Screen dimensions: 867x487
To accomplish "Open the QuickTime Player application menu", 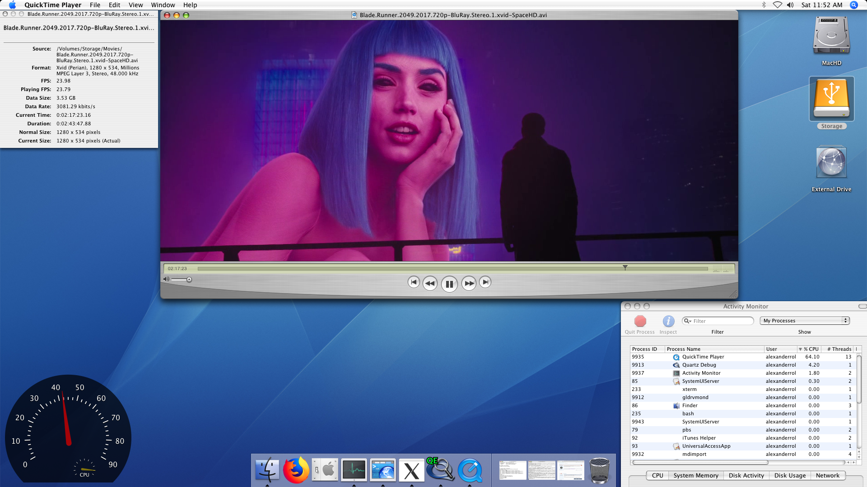I will 53,5.
